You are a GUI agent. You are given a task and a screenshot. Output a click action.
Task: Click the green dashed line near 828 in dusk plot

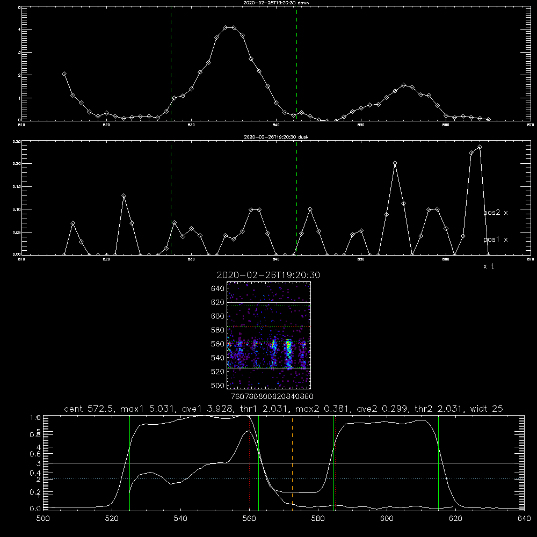click(x=171, y=198)
